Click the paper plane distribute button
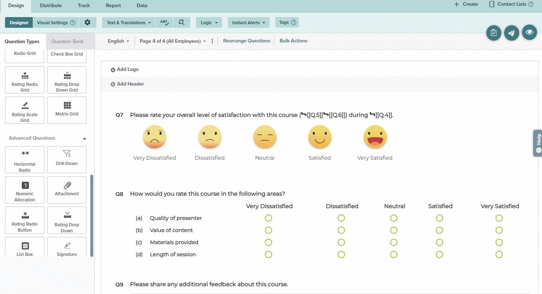Viewport: 542px width, 294px height. (x=512, y=33)
